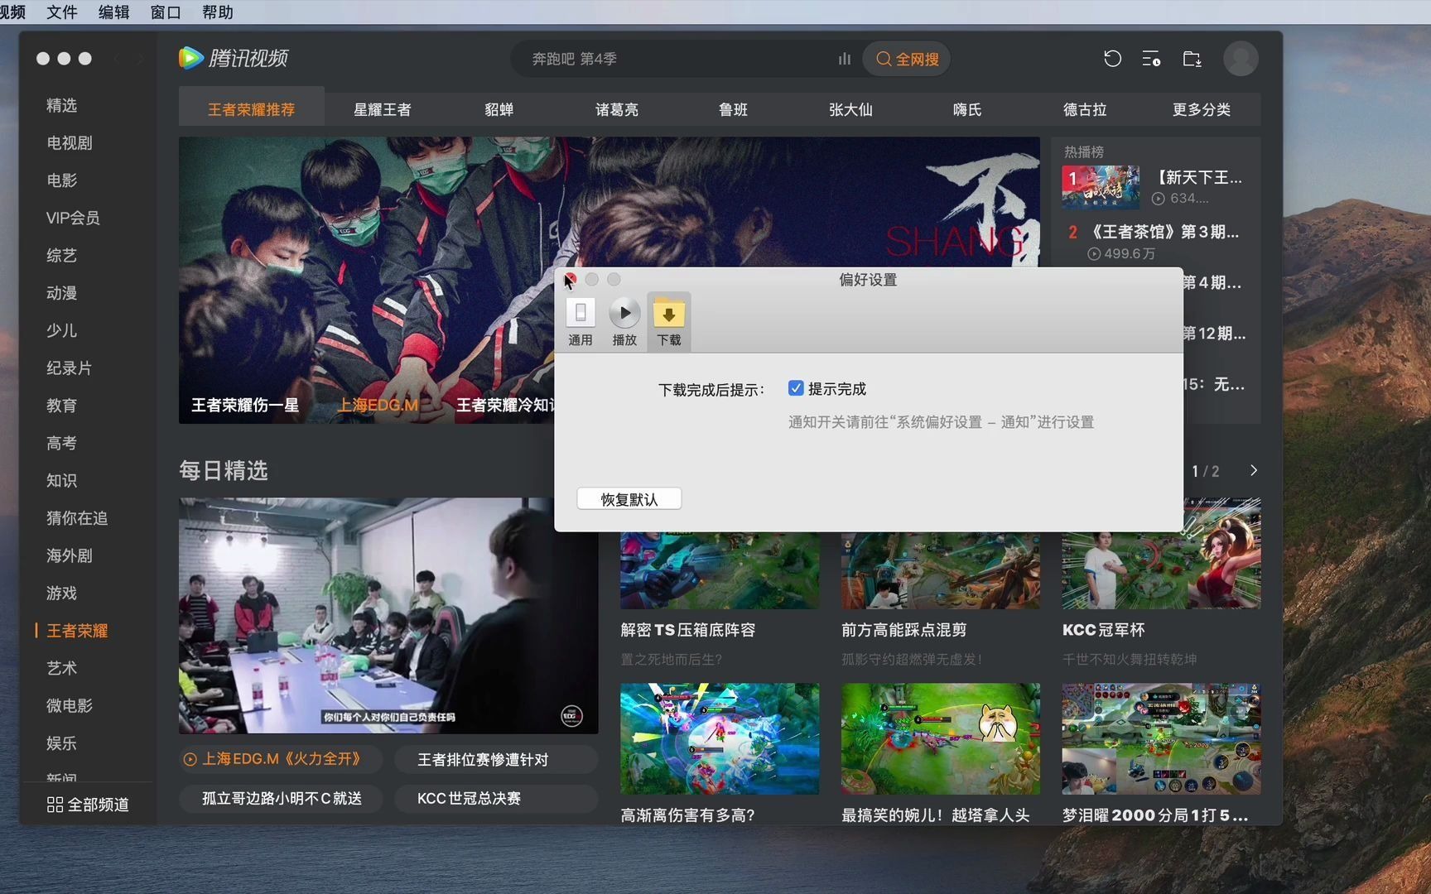Open VIP会员 in the sidebar
Image resolution: width=1431 pixels, height=894 pixels.
[x=73, y=218]
